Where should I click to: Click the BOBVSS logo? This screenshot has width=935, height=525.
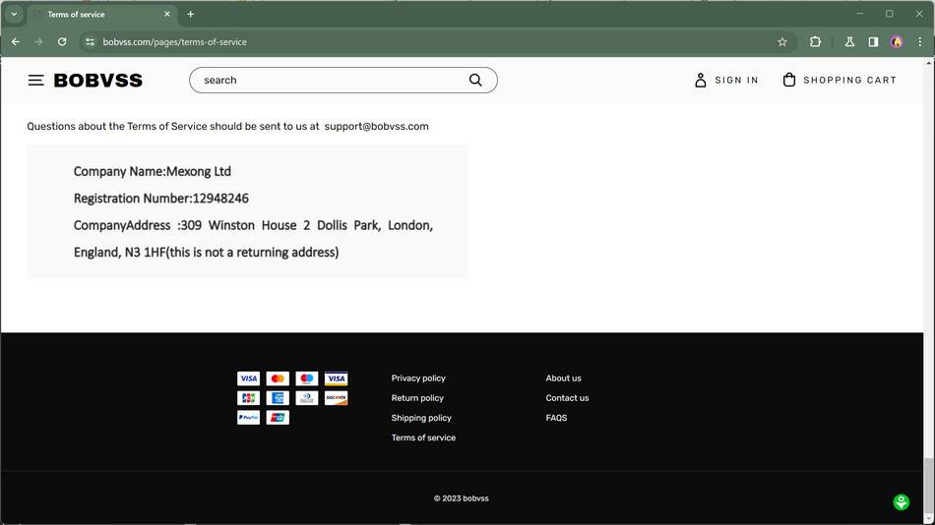(x=98, y=81)
